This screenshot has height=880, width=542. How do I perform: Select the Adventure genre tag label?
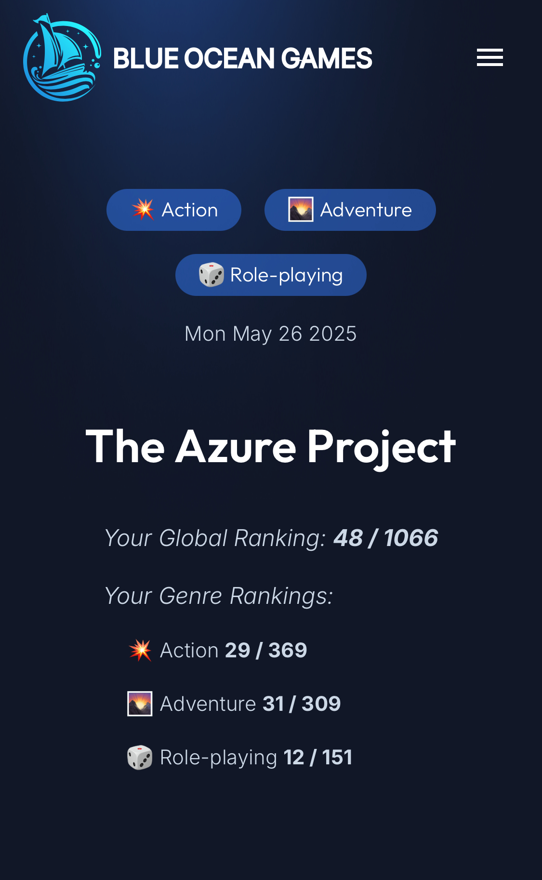tap(366, 210)
